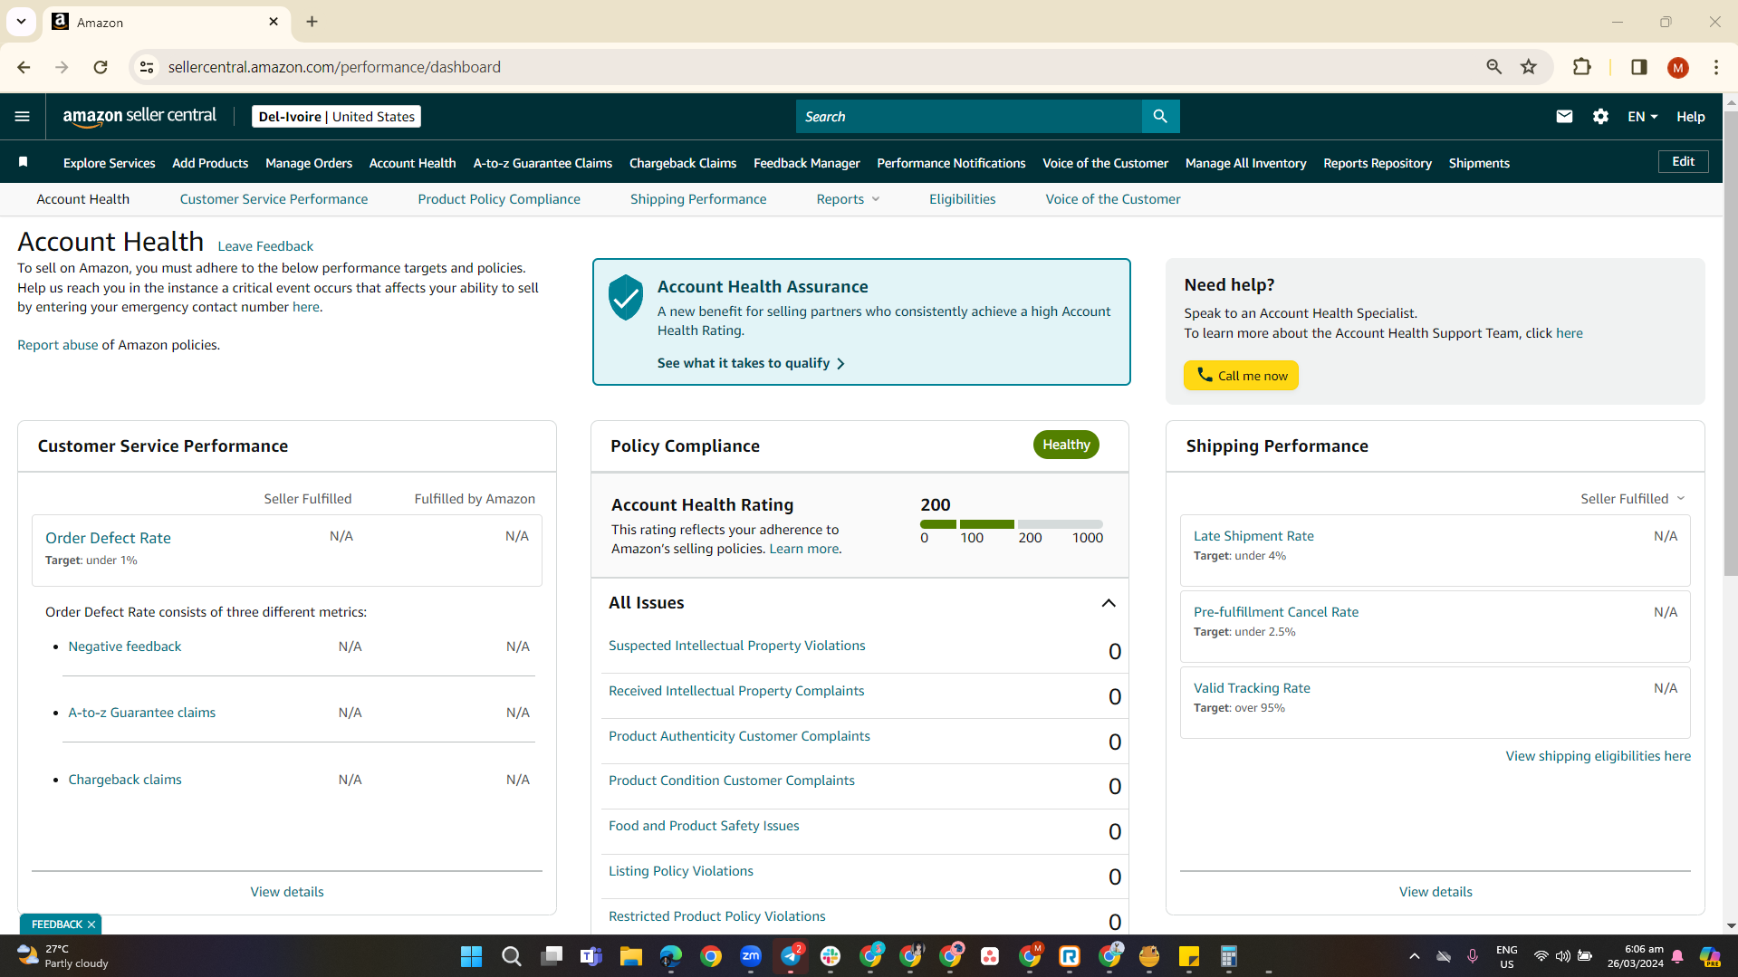Open the settings gear icon
The width and height of the screenshot is (1738, 977).
[x=1600, y=117]
